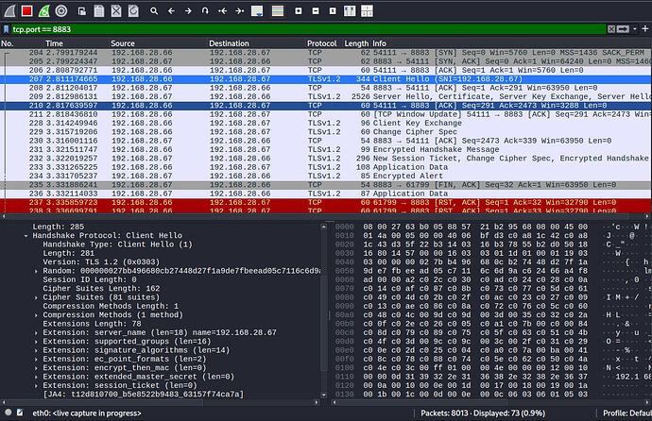This screenshot has width=652, height=421.
Task: Open expert information via status bar circle
Action: coord(8,413)
